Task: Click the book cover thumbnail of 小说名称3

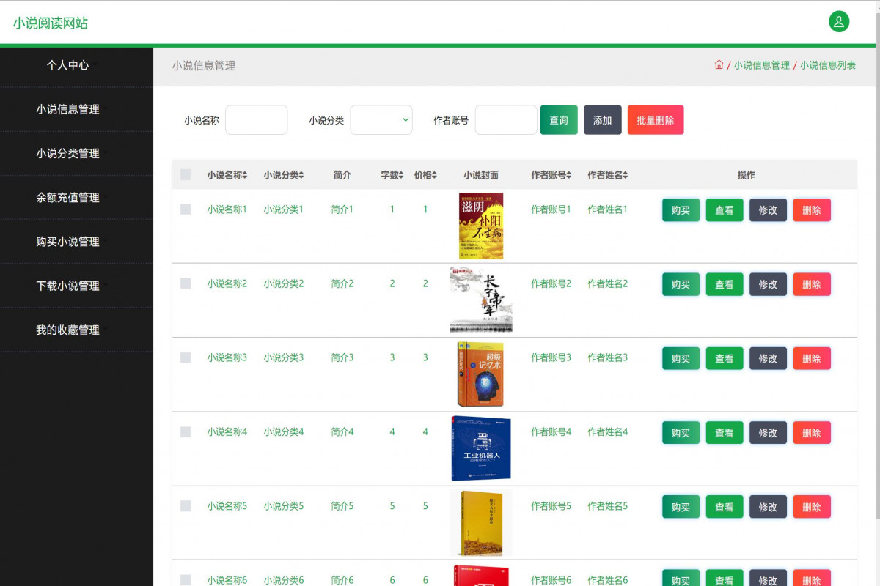Action: pos(480,374)
